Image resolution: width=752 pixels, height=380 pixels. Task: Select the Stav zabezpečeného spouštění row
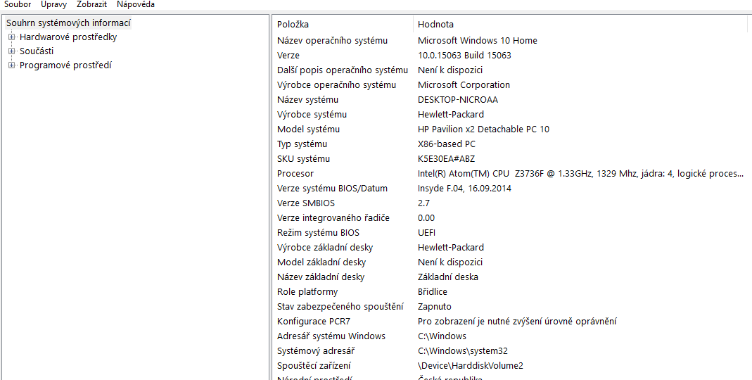340,307
